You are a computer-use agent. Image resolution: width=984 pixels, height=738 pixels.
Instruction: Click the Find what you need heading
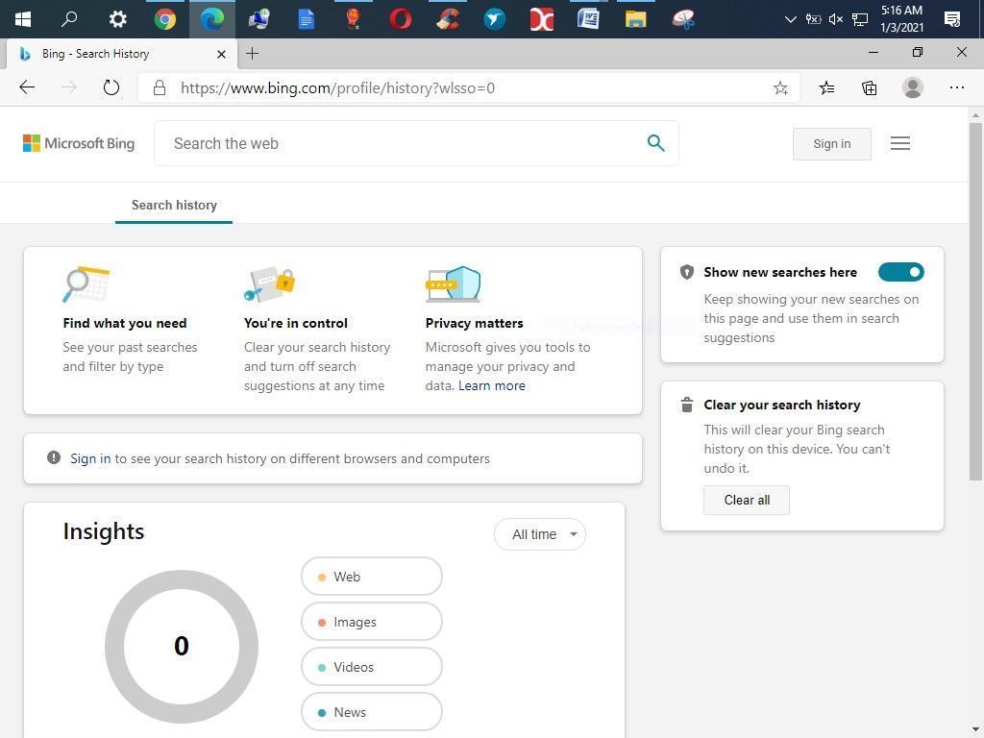[x=125, y=323]
